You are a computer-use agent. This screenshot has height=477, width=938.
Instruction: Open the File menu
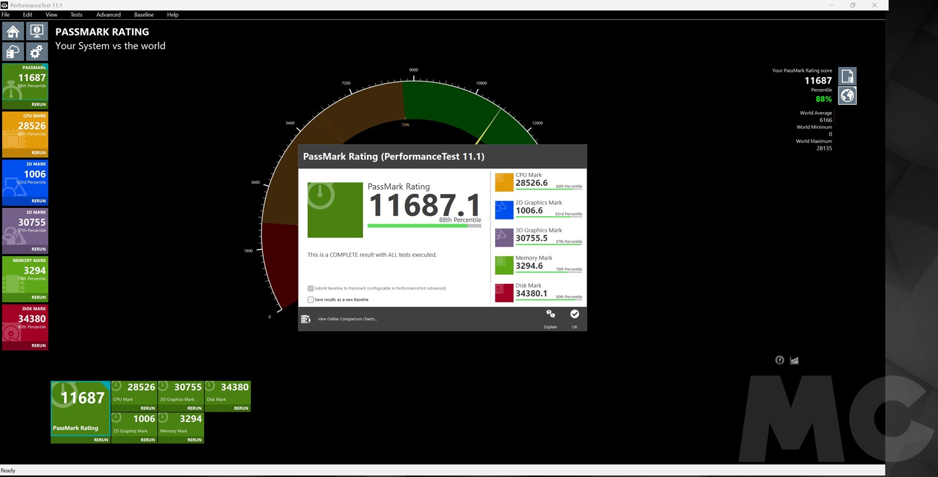tap(6, 15)
